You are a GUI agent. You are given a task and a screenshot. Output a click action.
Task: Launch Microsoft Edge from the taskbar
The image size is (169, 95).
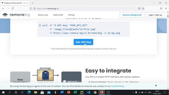[x=29, y=92]
